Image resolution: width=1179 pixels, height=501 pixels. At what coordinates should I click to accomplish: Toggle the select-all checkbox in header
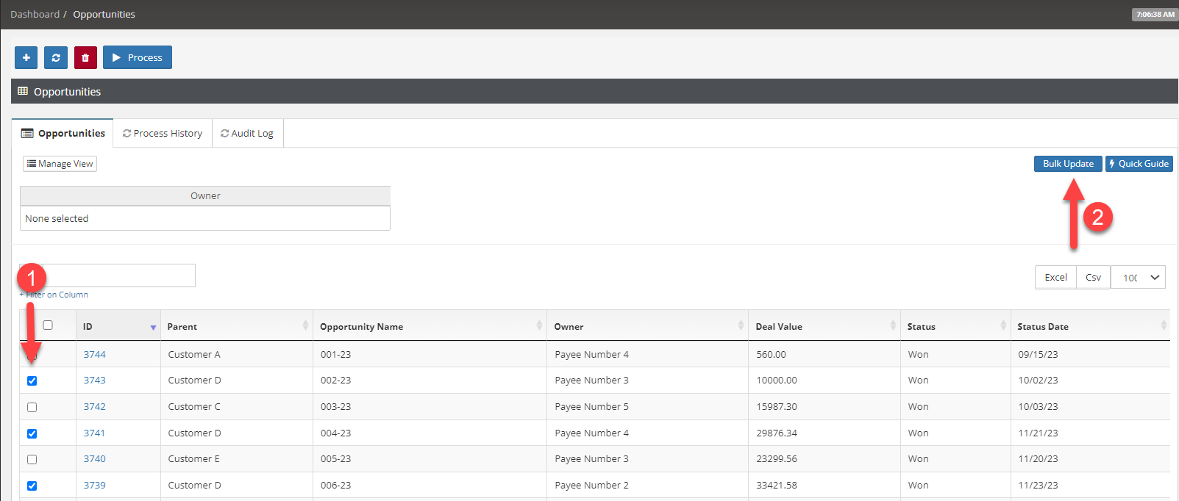pos(48,325)
